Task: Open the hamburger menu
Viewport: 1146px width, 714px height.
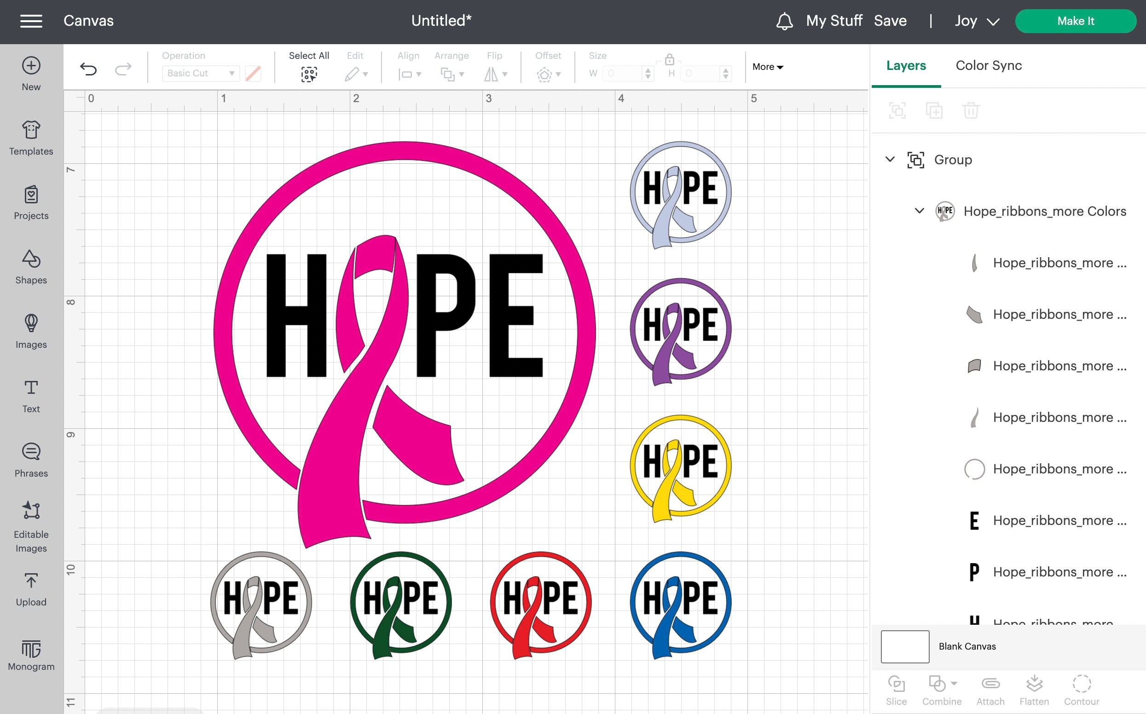Action: (31, 21)
